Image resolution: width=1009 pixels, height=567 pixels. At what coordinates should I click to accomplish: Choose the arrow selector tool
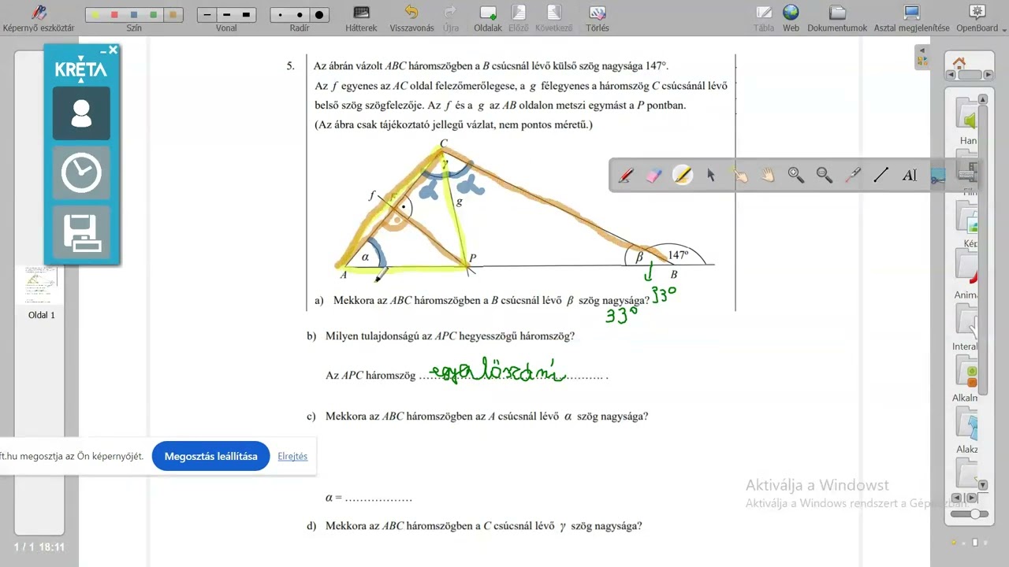(711, 175)
